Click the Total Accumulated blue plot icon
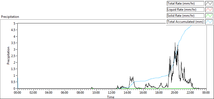The width and height of the screenshot is (214, 99). click(x=209, y=22)
